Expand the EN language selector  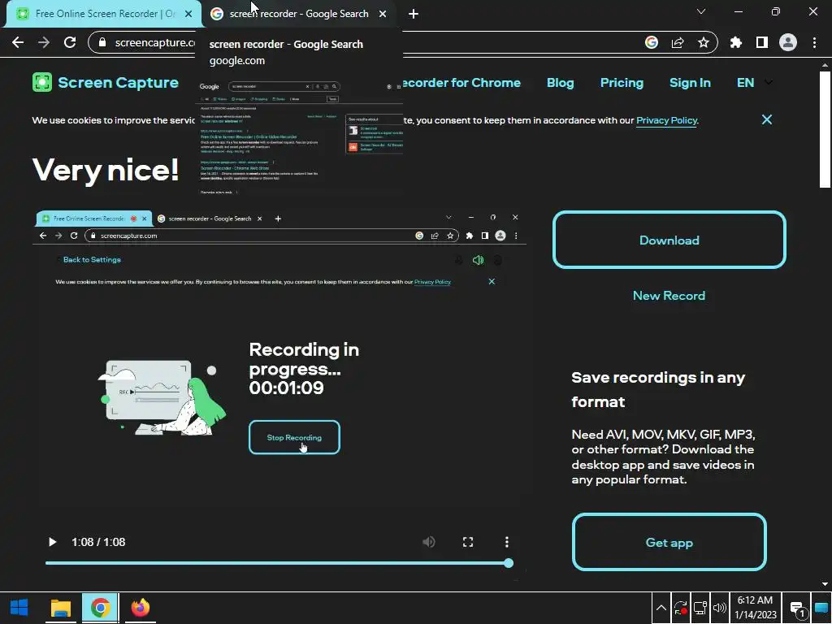click(754, 83)
